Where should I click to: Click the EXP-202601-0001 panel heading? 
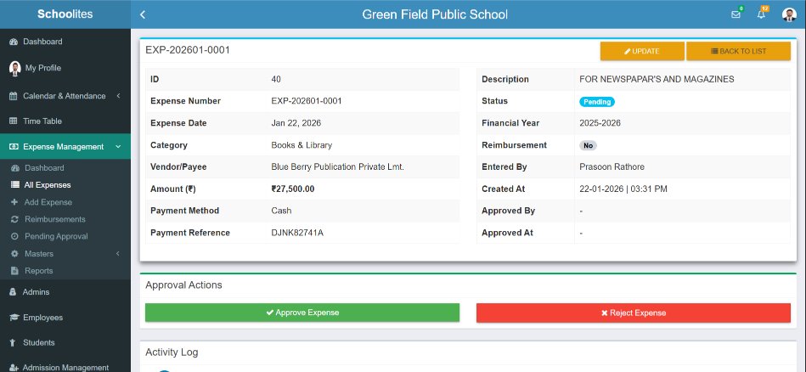coord(188,50)
